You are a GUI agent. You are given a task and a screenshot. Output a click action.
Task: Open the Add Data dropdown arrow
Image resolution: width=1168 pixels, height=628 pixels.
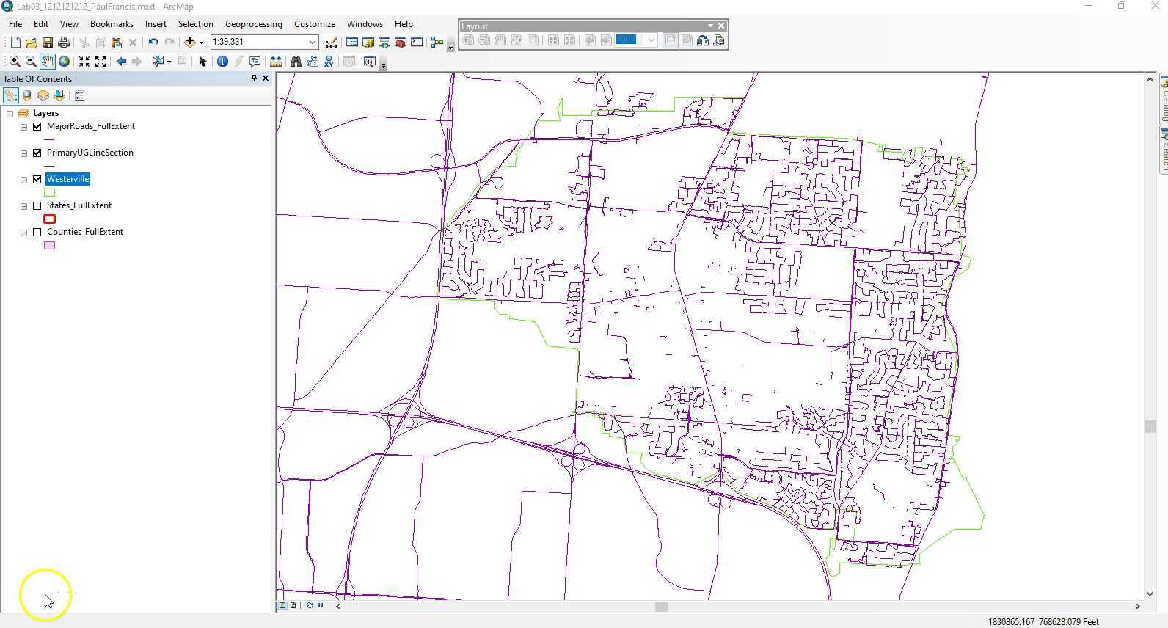coord(201,43)
